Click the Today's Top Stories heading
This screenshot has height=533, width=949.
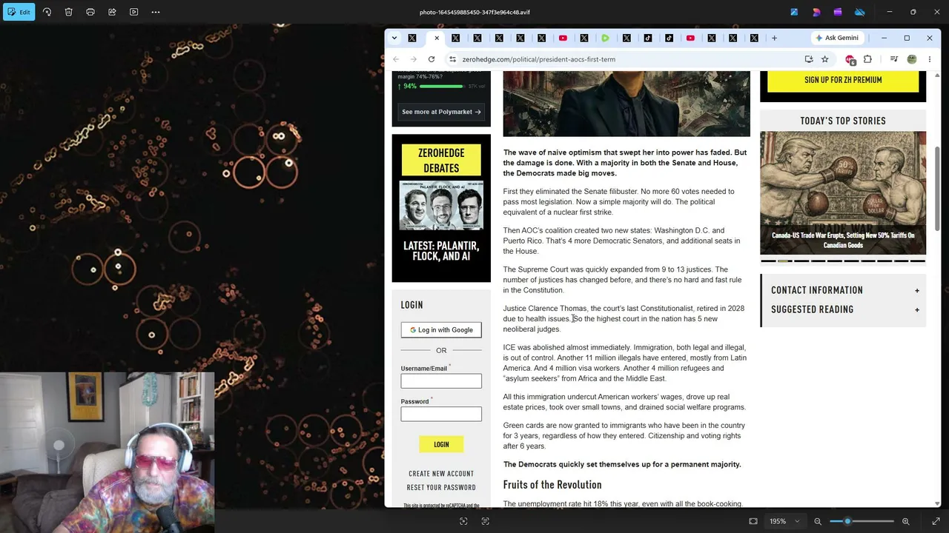pos(843,121)
